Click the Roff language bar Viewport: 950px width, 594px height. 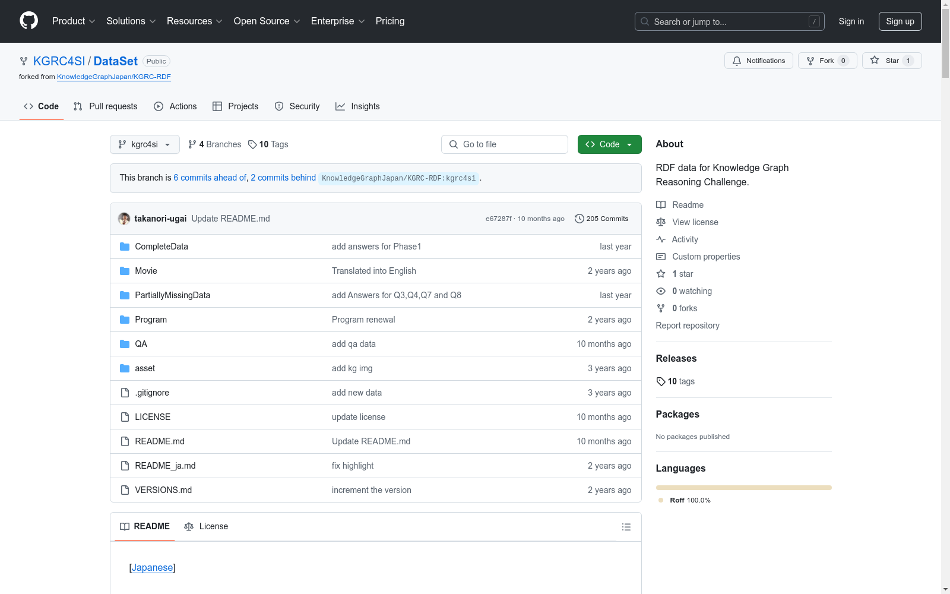(x=744, y=488)
